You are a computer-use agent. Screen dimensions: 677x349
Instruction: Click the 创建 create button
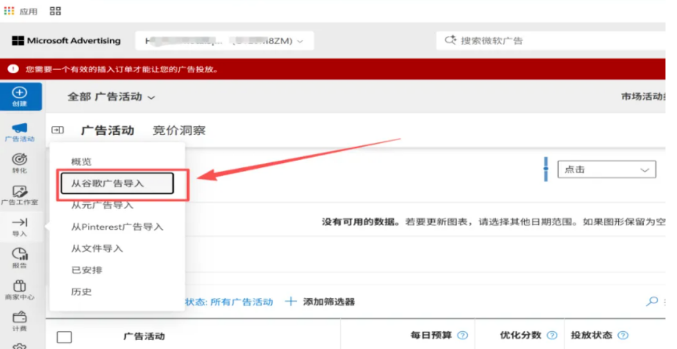click(21, 97)
